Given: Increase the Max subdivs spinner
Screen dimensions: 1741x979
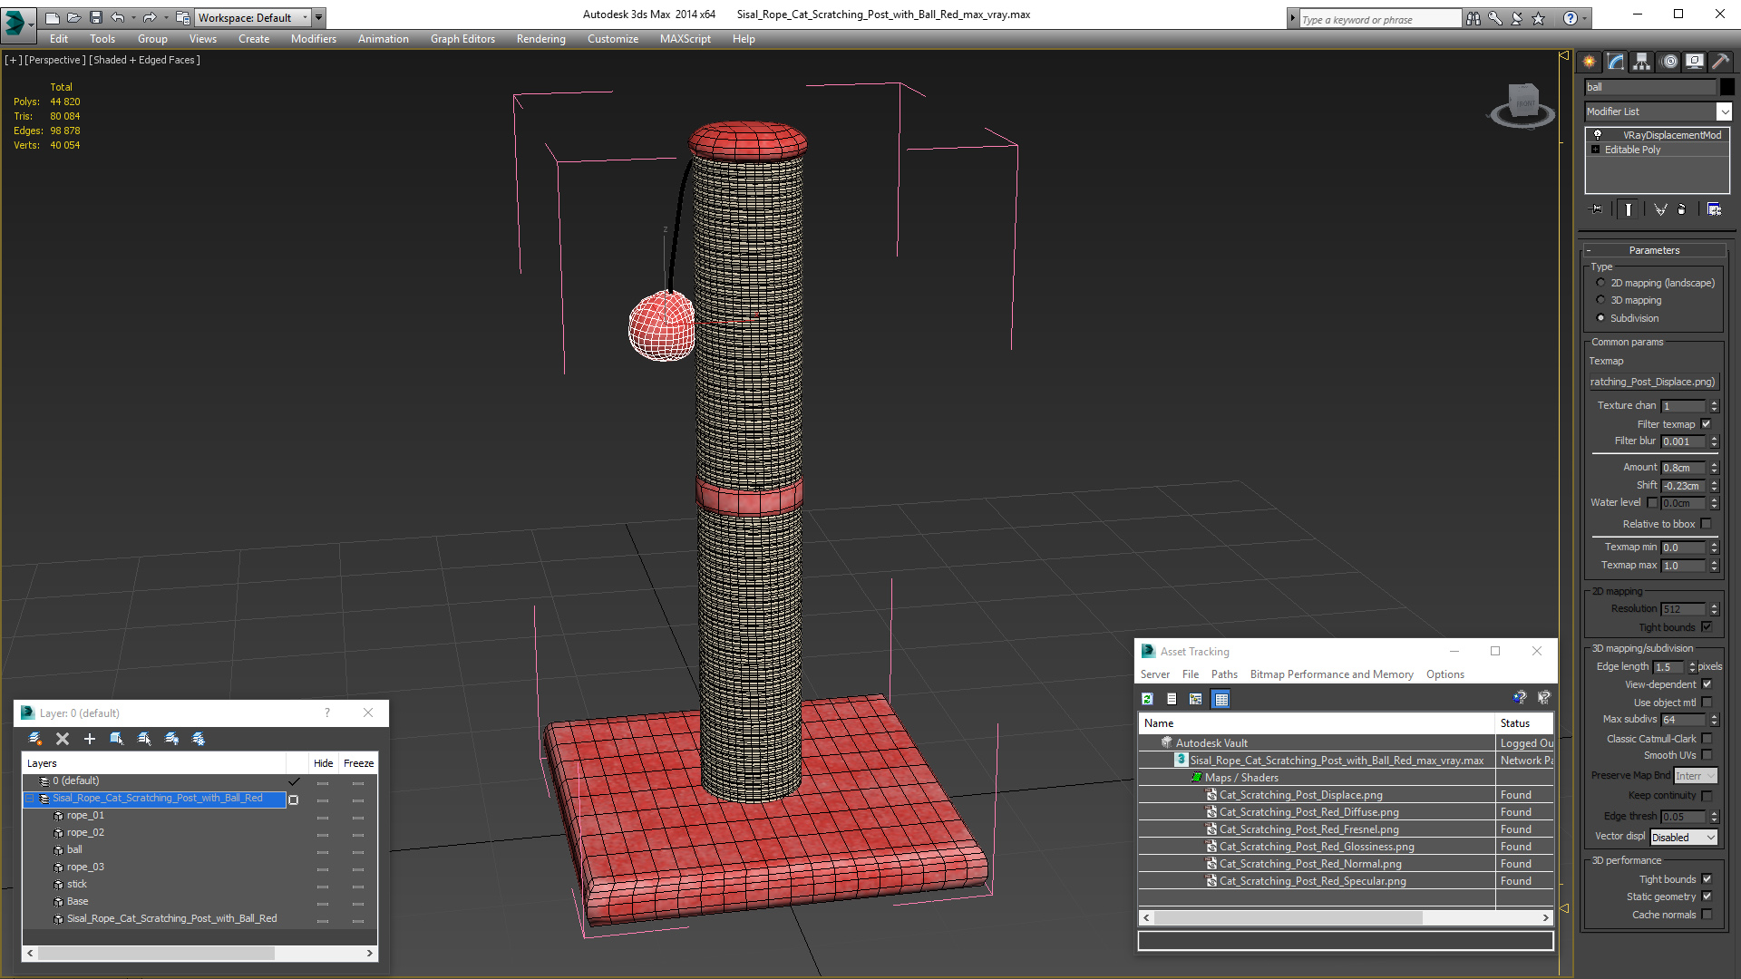Looking at the screenshot, I should pos(1714,716).
